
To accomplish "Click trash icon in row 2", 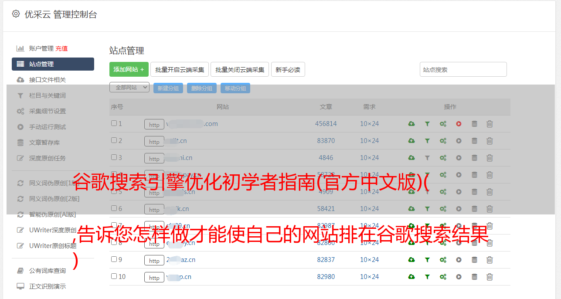I will [x=490, y=141].
